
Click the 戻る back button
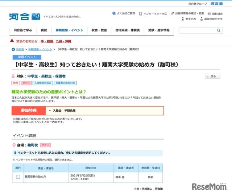point(213,76)
